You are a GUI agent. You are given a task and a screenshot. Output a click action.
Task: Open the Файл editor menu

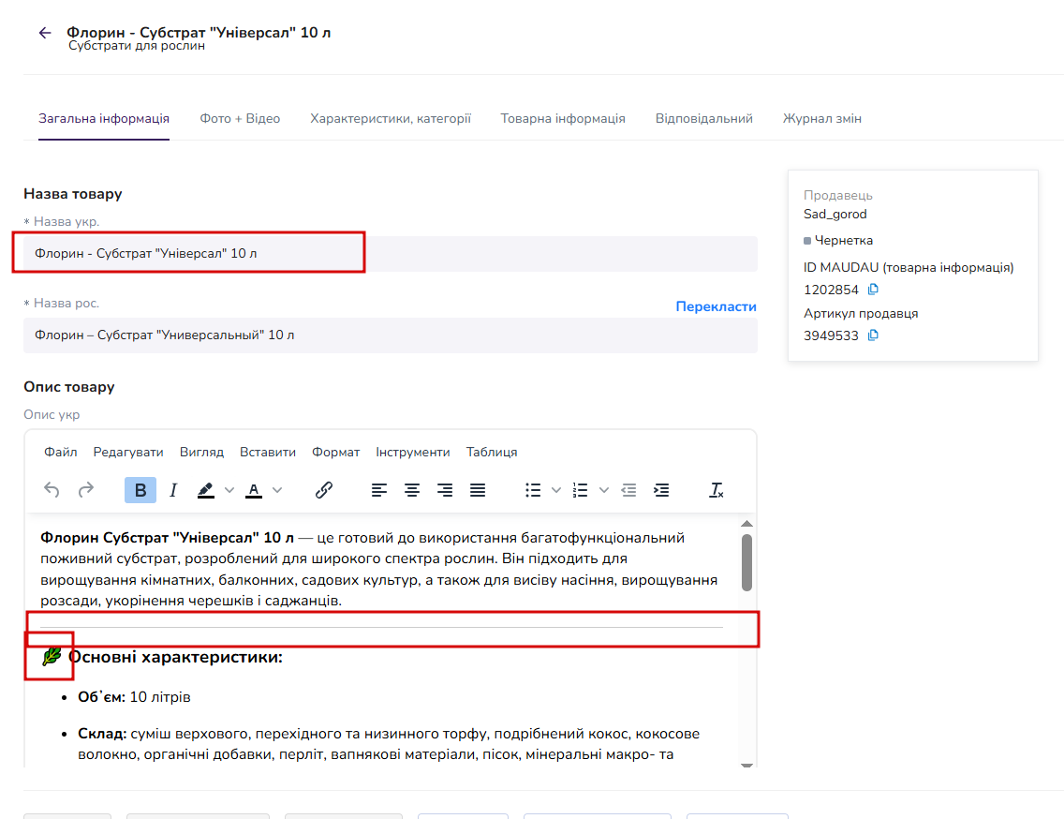(60, 453)
